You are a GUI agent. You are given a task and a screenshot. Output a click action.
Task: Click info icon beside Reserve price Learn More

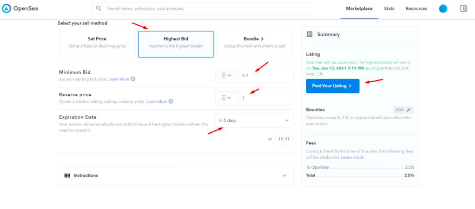click(x=171, y=102)
